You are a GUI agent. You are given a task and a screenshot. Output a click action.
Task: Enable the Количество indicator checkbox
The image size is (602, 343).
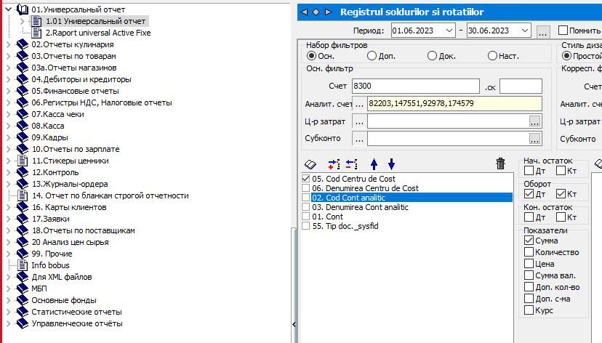(x=529, y=252)
